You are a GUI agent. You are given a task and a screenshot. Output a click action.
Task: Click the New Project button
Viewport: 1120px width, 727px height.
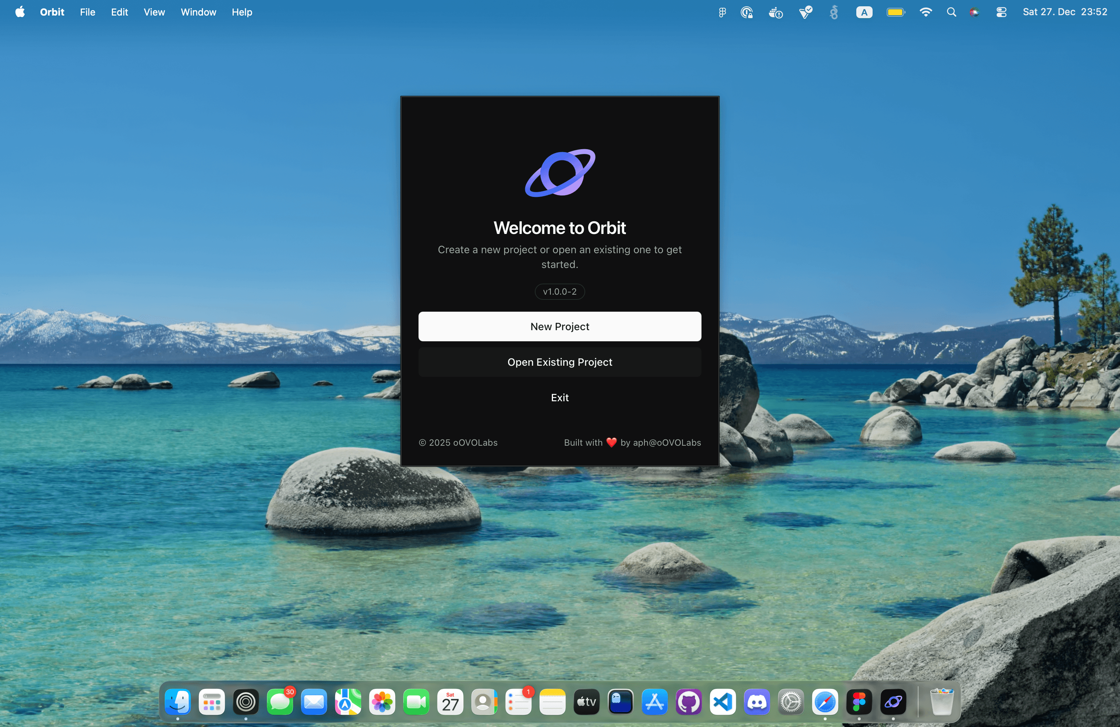pos(560,326)
